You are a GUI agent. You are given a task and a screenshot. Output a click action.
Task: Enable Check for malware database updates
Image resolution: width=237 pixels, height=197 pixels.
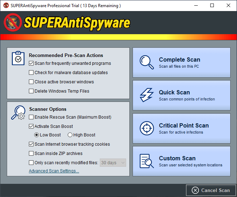[31, 73]
